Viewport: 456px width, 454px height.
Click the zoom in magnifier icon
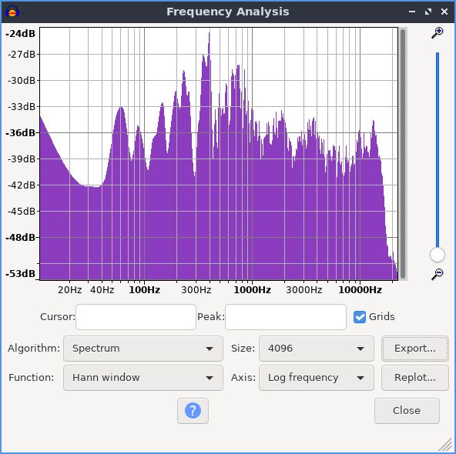click(437, 33)
